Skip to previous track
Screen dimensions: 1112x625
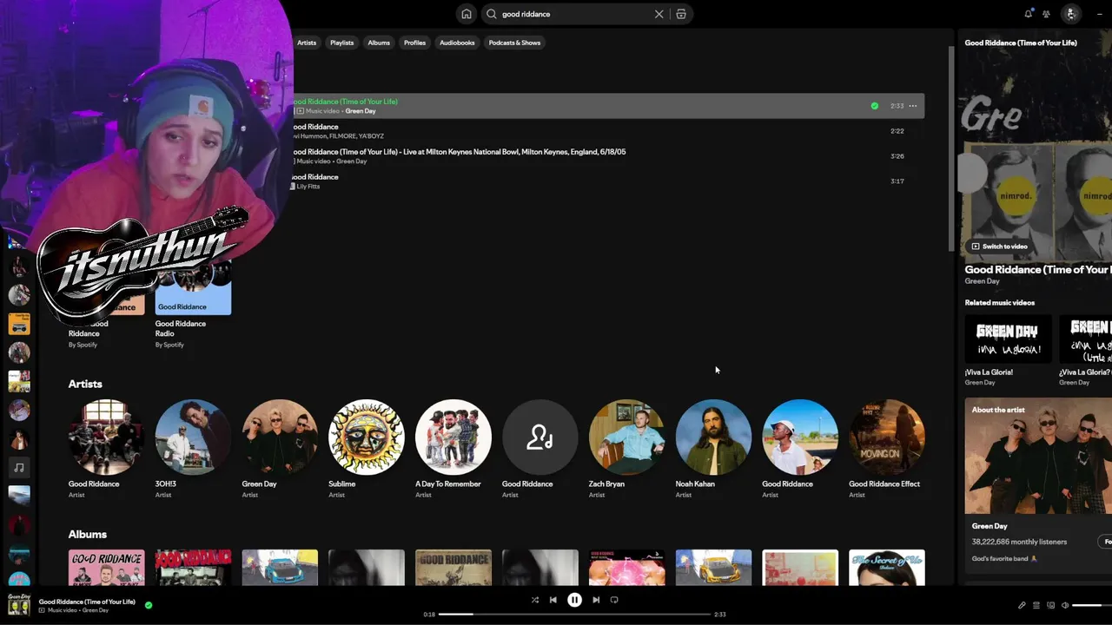[553, 600]
